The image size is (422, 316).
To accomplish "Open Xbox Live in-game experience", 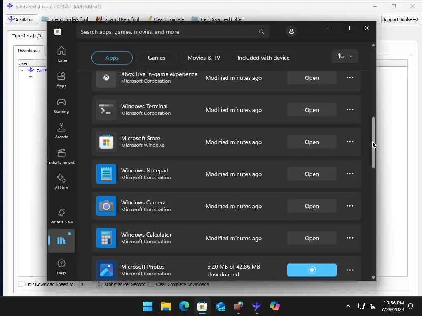I will point(312,78).
